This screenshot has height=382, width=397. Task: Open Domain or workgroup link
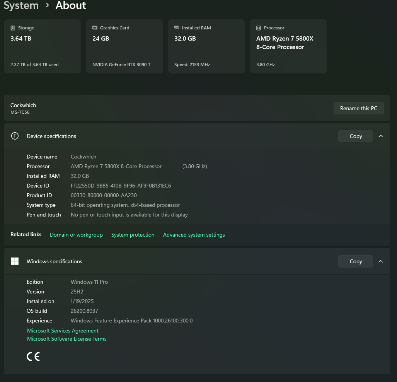point(76,235)
